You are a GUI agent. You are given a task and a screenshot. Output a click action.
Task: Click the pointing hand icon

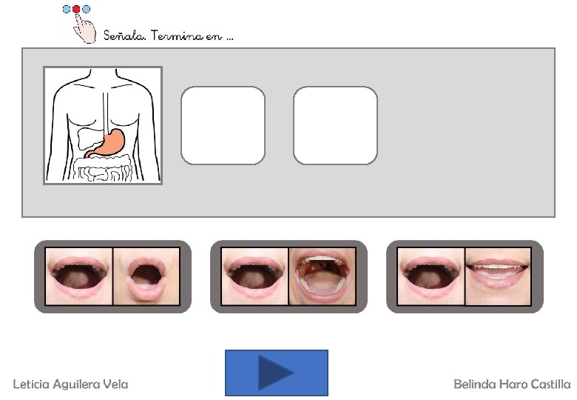(x=84, y=28)
